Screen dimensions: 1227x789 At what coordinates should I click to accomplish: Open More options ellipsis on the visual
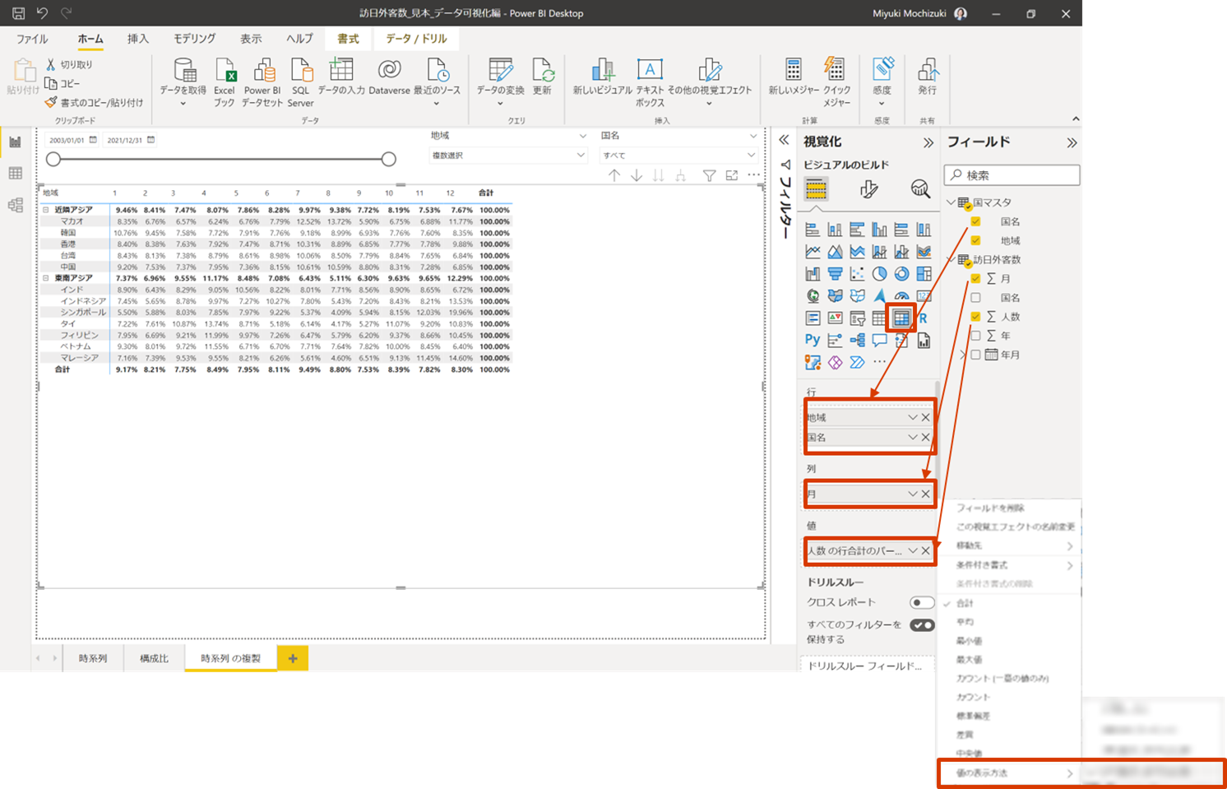754,174
